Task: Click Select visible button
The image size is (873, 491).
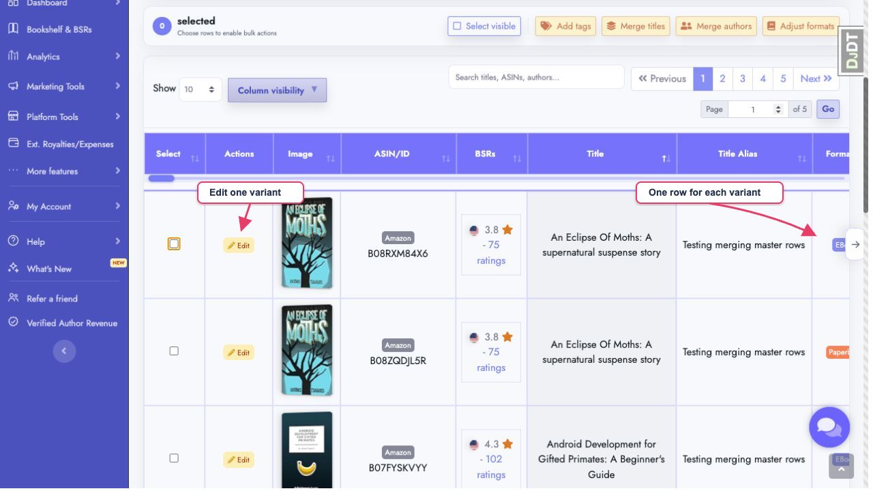Action: pos(484,26)
